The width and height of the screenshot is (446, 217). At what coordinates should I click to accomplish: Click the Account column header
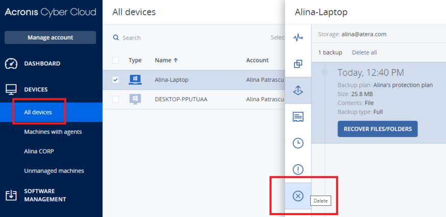(x=257, y=60)
